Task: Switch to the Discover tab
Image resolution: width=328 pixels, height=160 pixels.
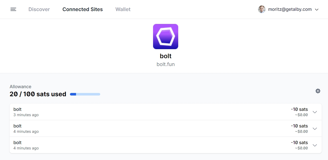Action: [x=39, y=9]
